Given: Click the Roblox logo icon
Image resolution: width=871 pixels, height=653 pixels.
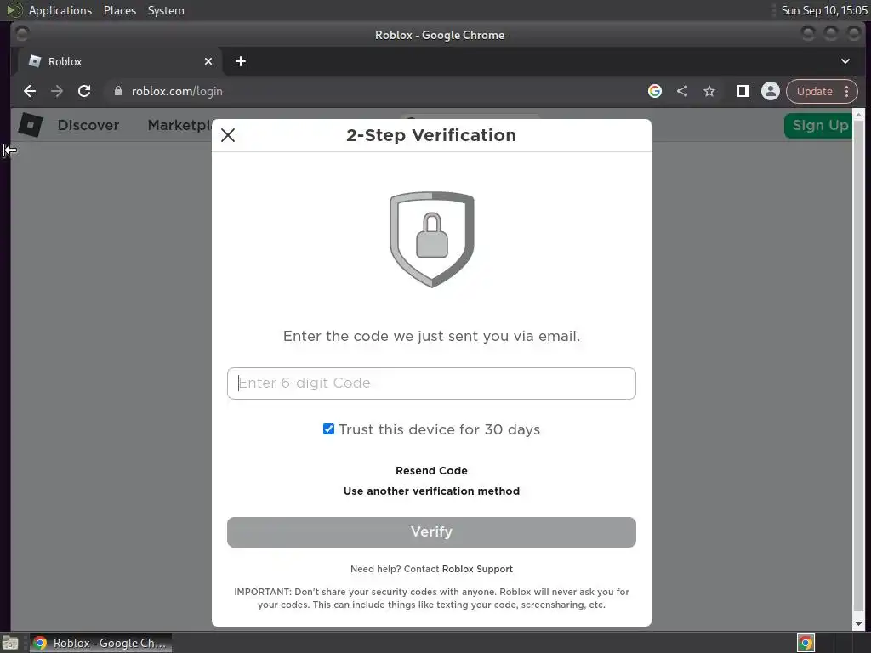Looking at the screenshot, I should coord(30,124).
